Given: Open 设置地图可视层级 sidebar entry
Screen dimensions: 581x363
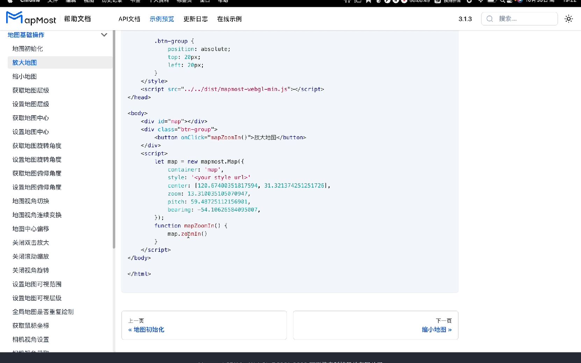Looking at the screenshot, I should (37, 298).
